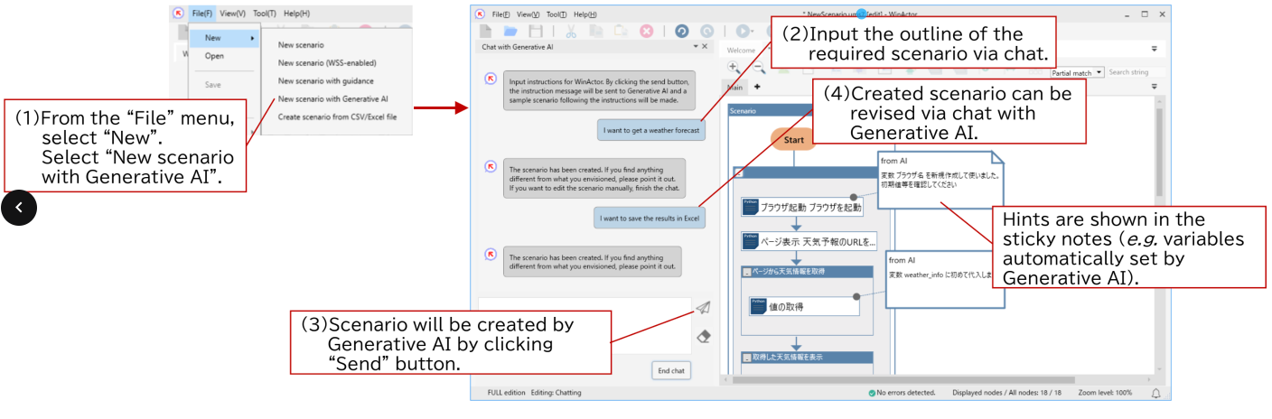Viewport: 1272px width, 419px height.
Task: Click the End chat button
Action: (670, 371)
